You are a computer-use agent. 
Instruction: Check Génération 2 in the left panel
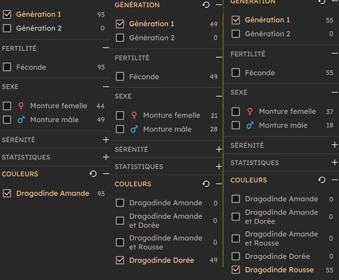tap(7, 28)
